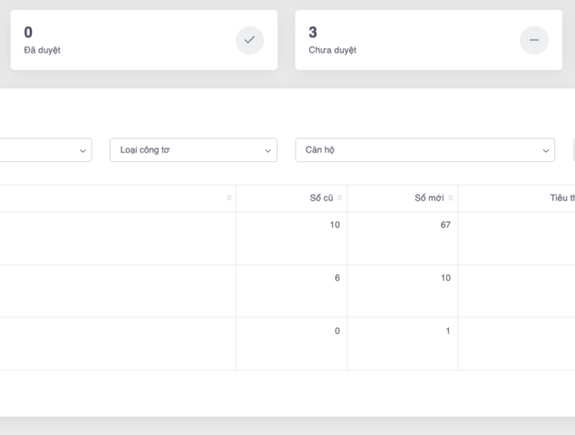575x435 pixels.
Task: Click the Số mới value 67
Action: coord(445,225)
